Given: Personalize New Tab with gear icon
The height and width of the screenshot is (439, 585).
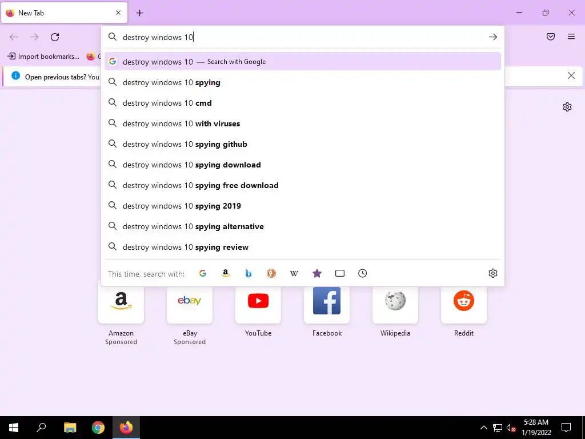Looking at the screenshot, I should [x=567, y=107].
